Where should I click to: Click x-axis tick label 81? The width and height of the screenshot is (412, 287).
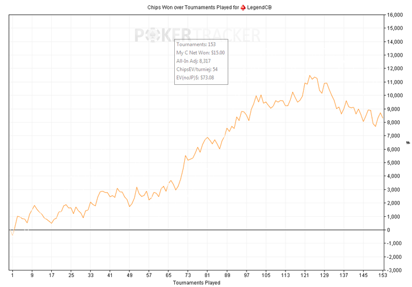click(207, 275)
